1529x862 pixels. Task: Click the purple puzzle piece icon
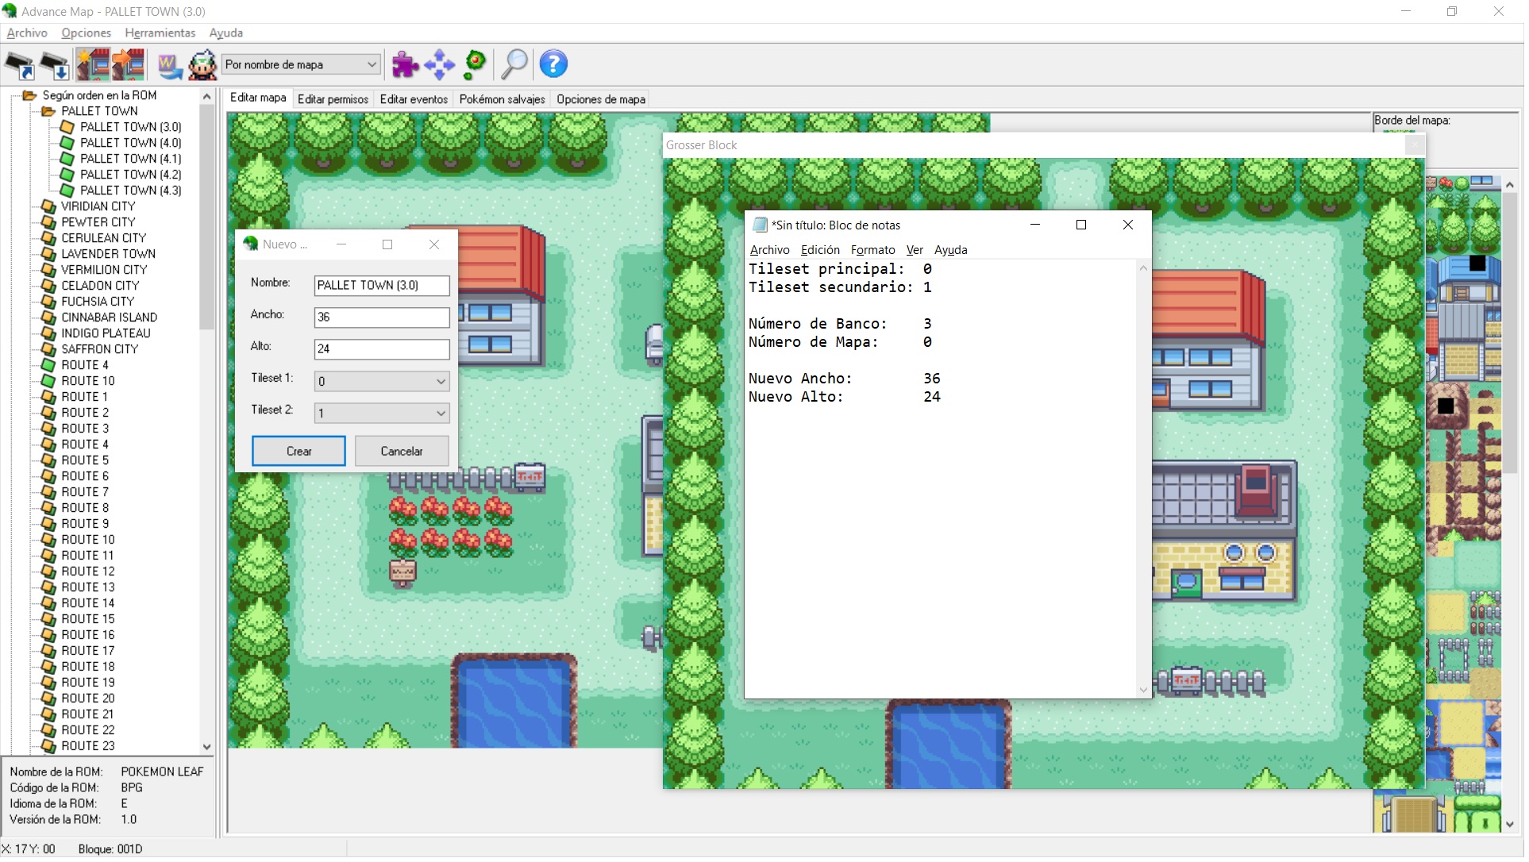[405, 65]
